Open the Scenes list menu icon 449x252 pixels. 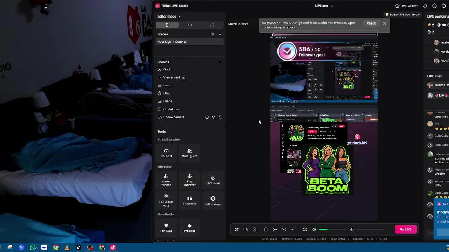pyautogui.click(x=213, y=34)
